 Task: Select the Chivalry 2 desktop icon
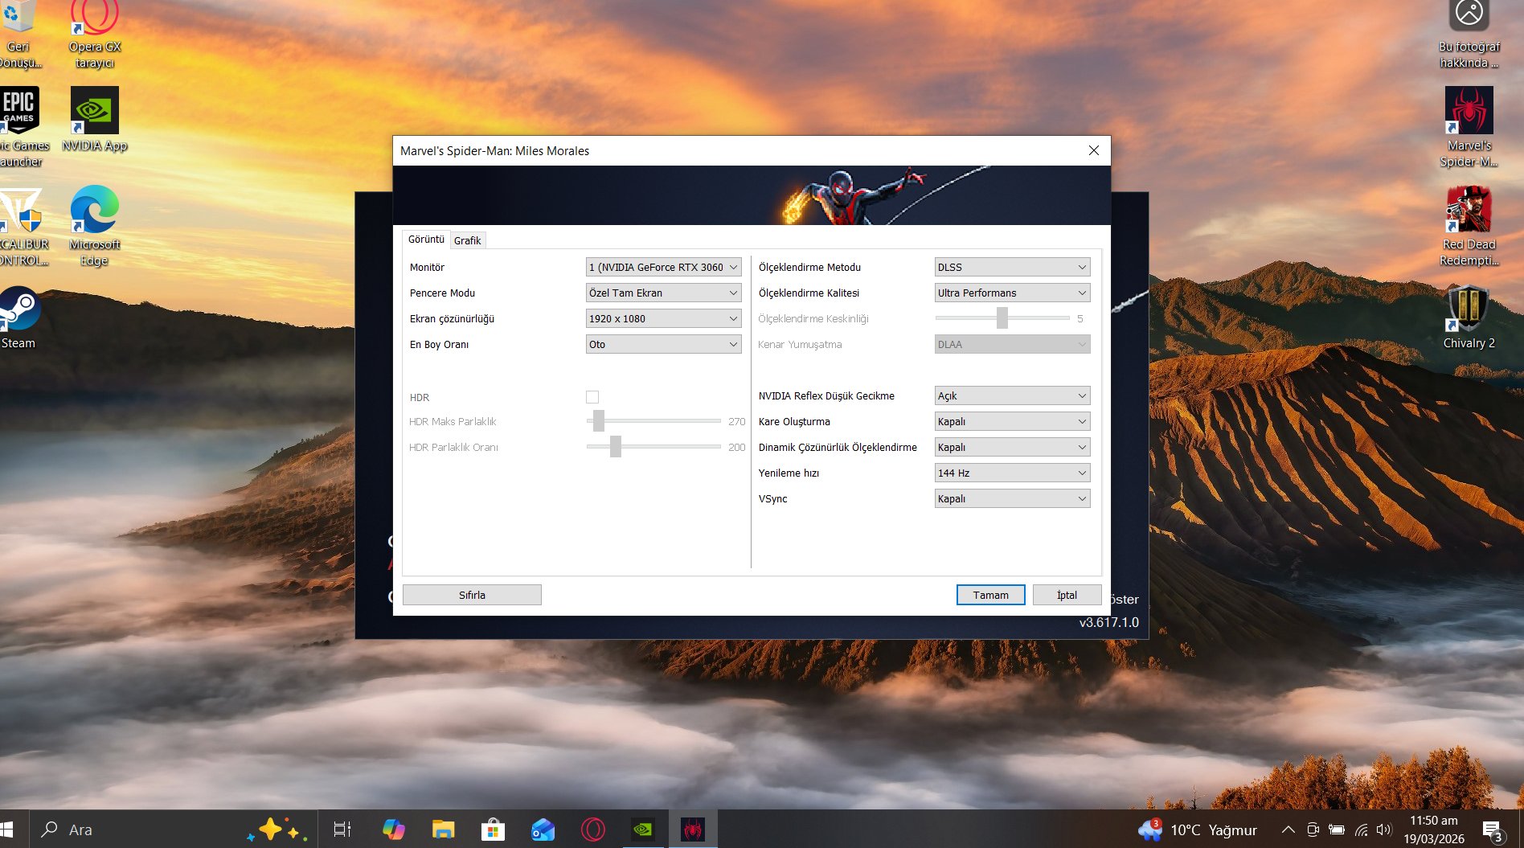(x=1469, y=318)
